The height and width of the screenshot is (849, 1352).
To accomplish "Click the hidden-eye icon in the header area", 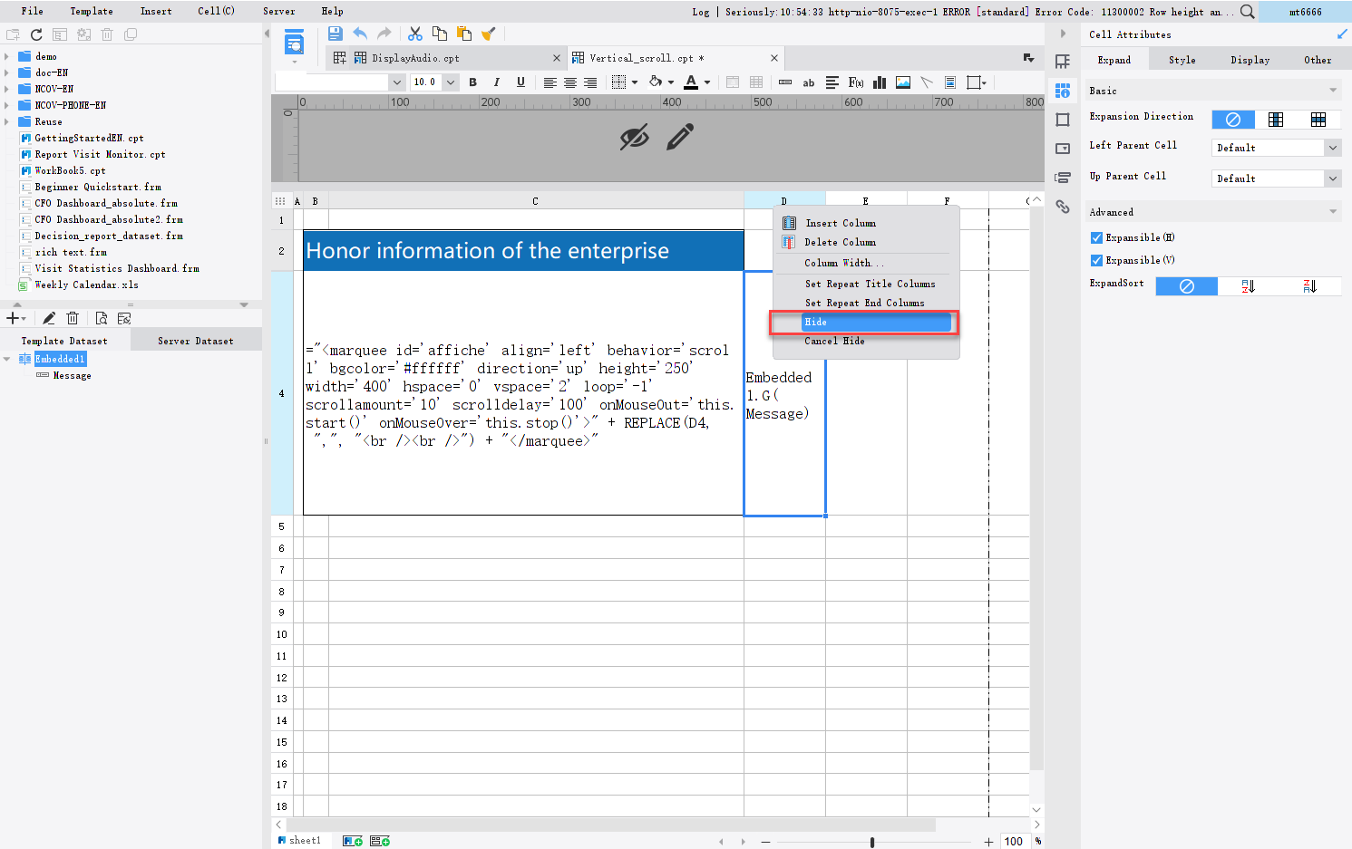I will 634,137.
